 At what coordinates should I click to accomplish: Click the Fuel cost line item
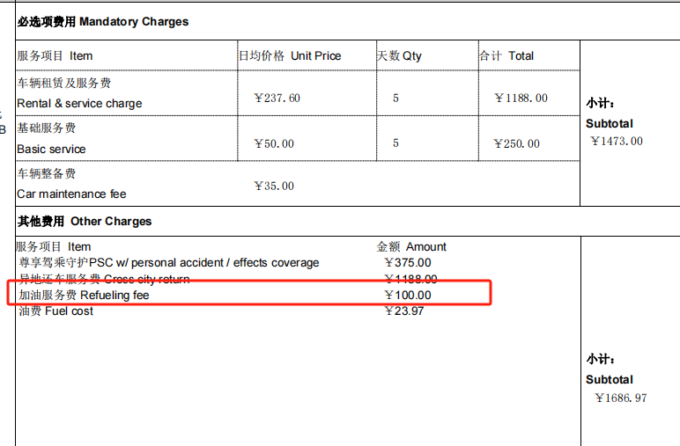coord(55,311)
